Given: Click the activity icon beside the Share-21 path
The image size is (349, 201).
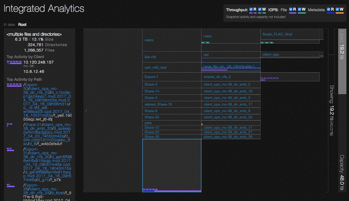Looking at the screenshot, I should pos(10,125).
